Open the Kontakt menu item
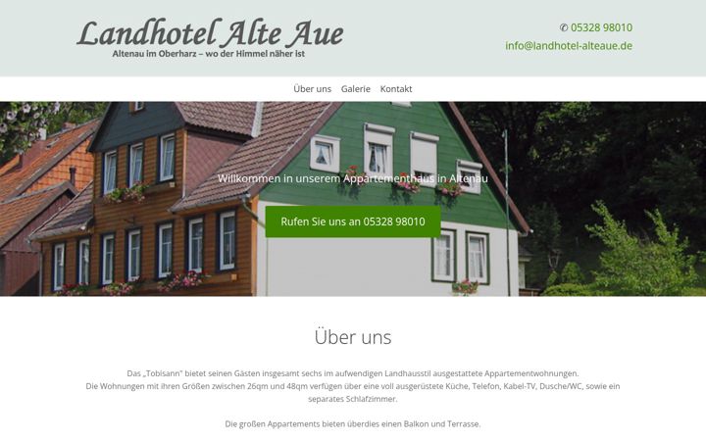The height and width of the screenshot is (441, 706). tap(396, 89)
